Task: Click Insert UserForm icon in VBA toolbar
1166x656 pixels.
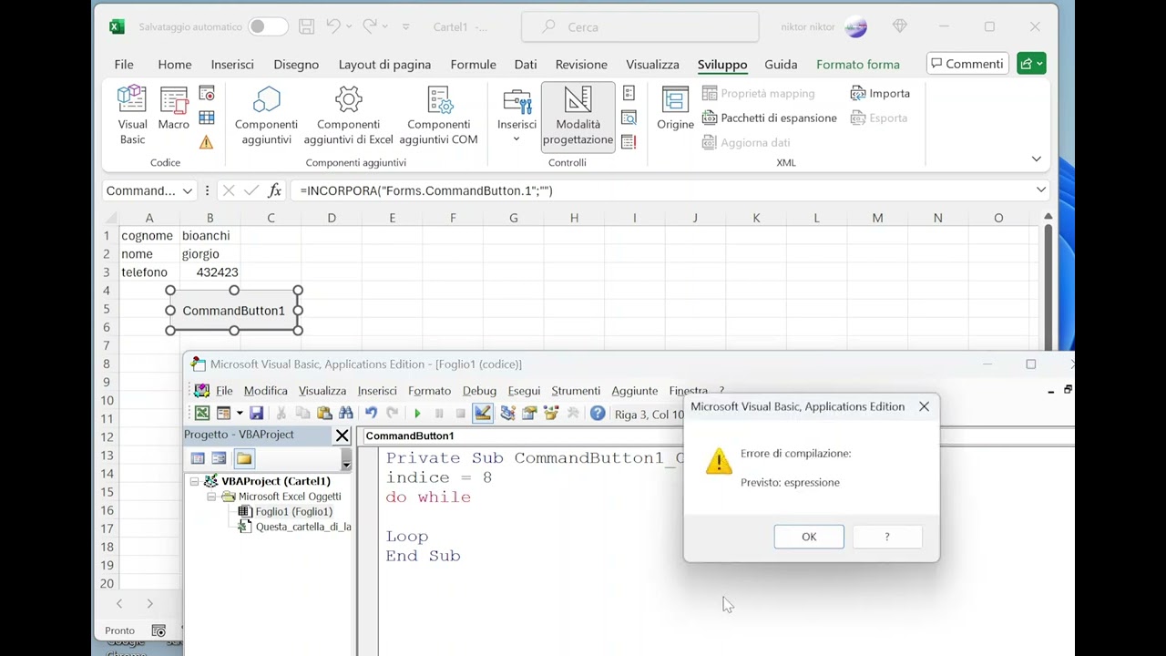Action: [223, 414]
